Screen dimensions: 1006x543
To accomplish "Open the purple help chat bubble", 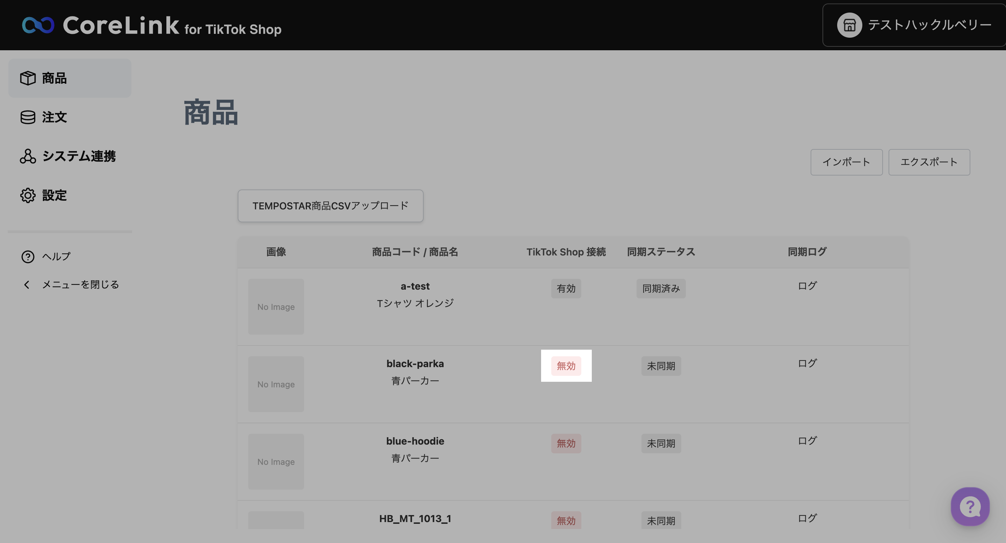I will 970,506.
